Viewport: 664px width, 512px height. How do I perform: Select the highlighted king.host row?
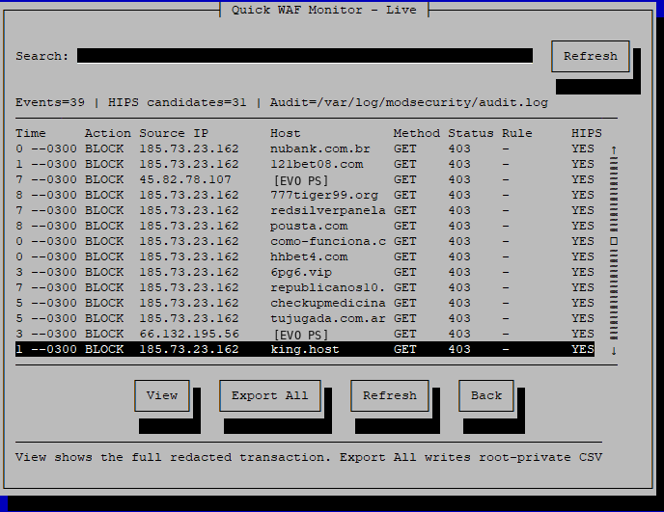(x=305, y=349)
